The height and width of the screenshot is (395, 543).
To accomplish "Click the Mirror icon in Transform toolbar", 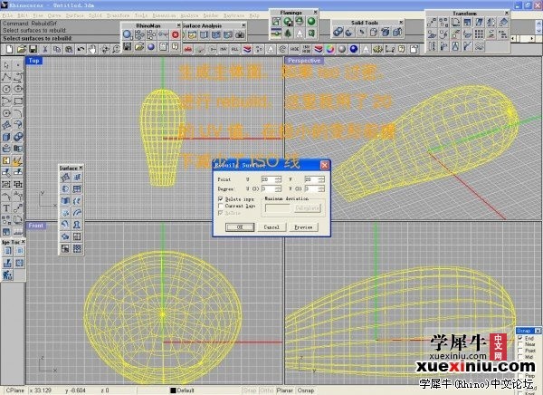I will (x=491, y=23).
